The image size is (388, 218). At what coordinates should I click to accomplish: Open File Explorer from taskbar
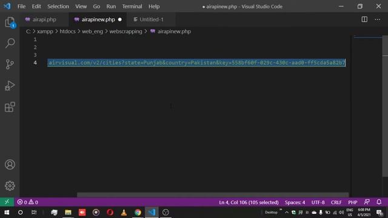pyautogui.click(x=68, y=213)
